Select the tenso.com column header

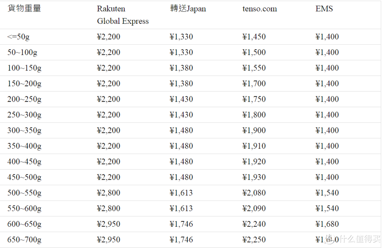(x=260, y=9)
